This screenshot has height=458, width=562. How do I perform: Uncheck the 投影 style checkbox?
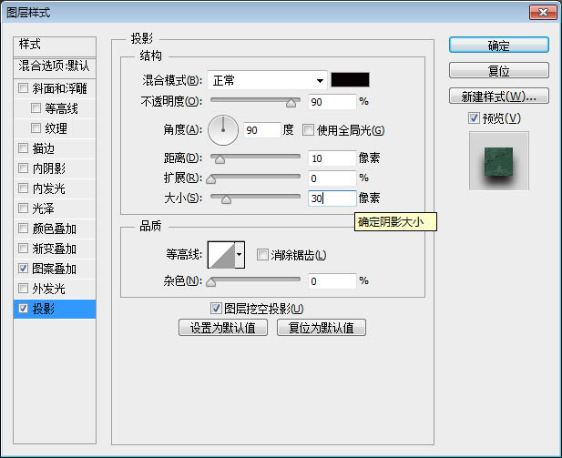pos(23,308)
